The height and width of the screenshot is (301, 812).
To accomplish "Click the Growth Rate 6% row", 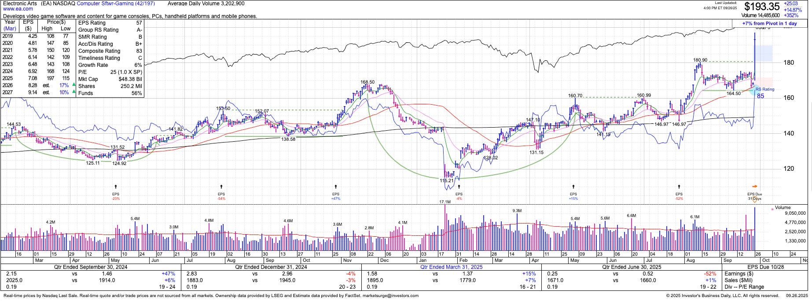I will (110, 65).
